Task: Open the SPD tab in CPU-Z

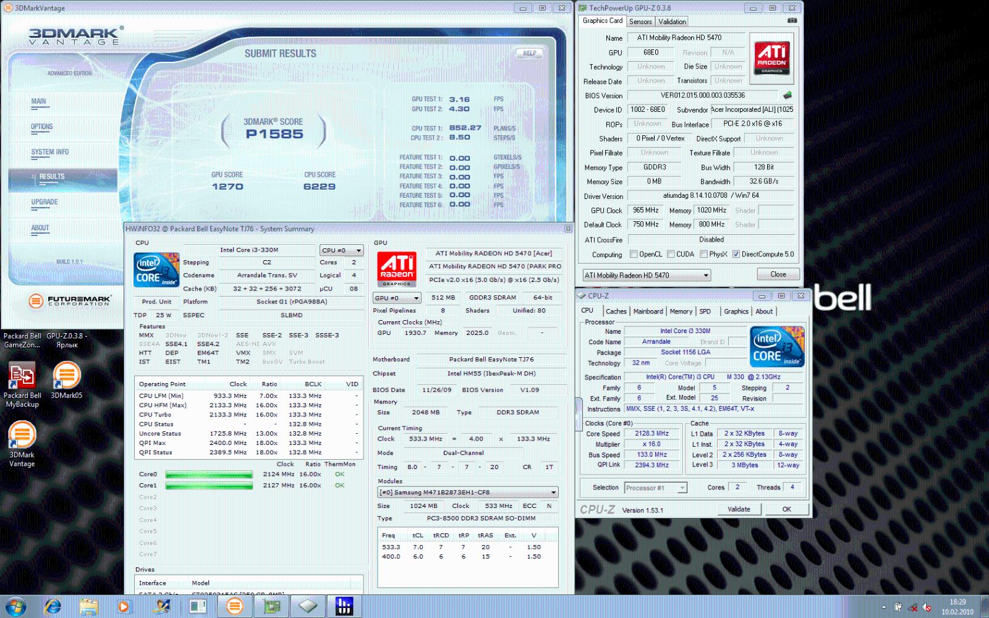Action: (x=705, y=311)
